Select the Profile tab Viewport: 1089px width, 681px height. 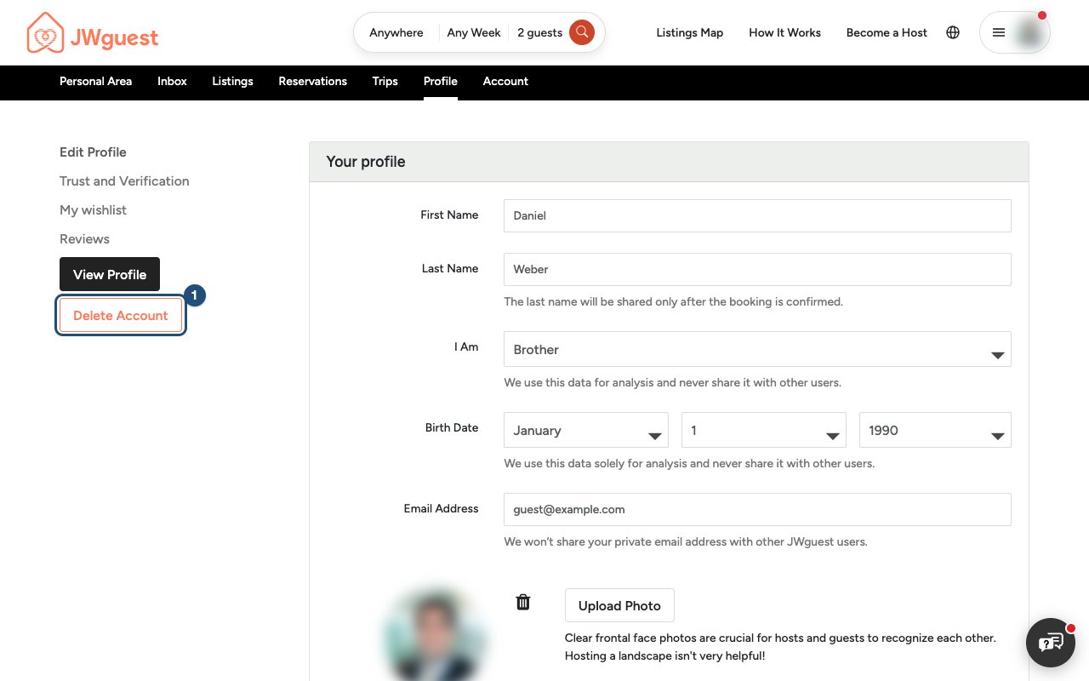point(441,82)
